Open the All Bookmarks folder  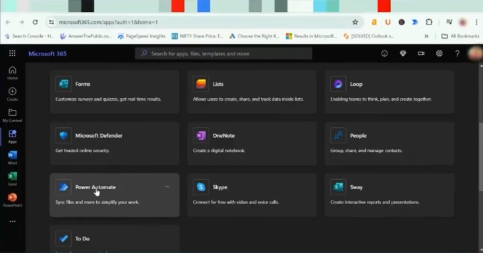(461, 36)
